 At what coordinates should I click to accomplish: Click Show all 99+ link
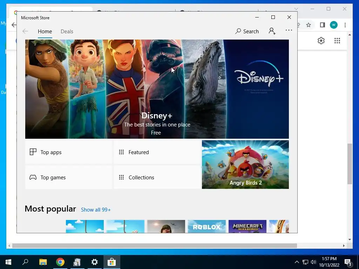tap(96, 210)
